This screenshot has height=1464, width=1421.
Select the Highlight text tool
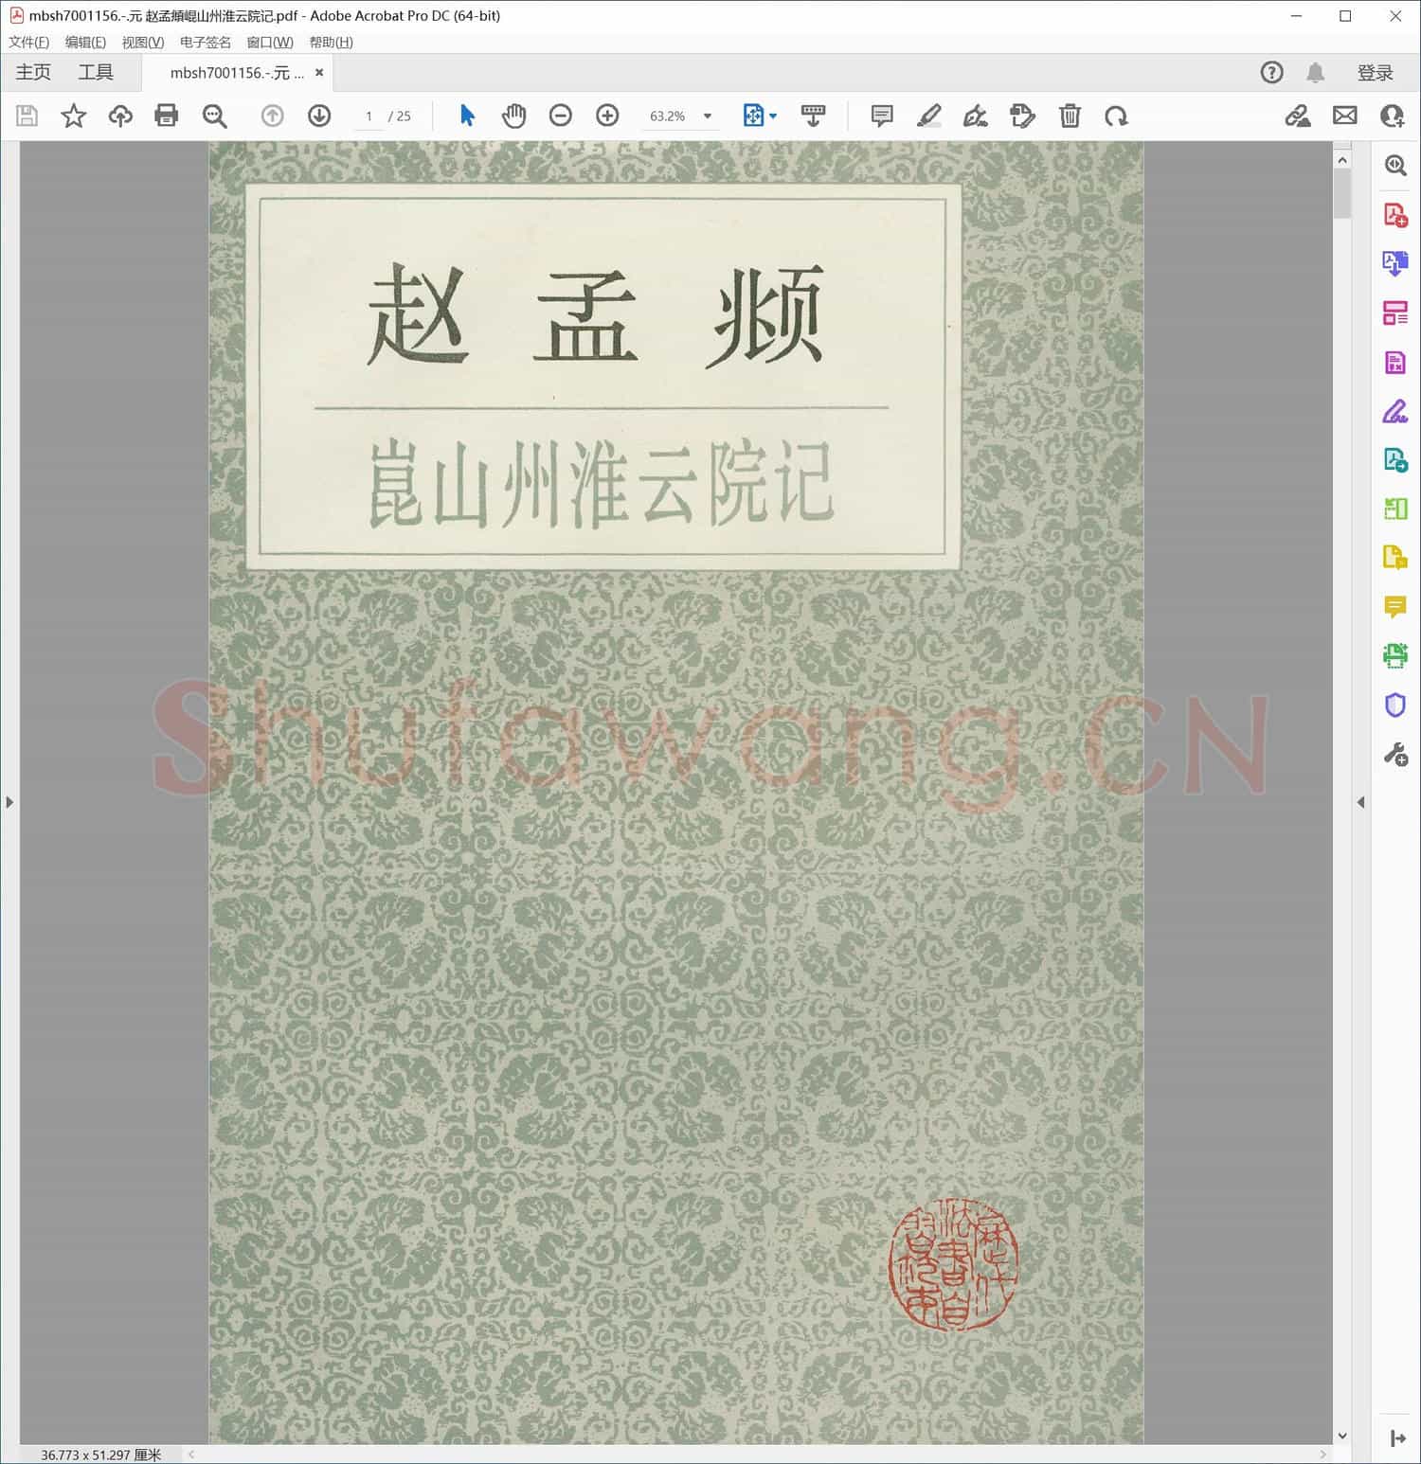coord(928,116)
